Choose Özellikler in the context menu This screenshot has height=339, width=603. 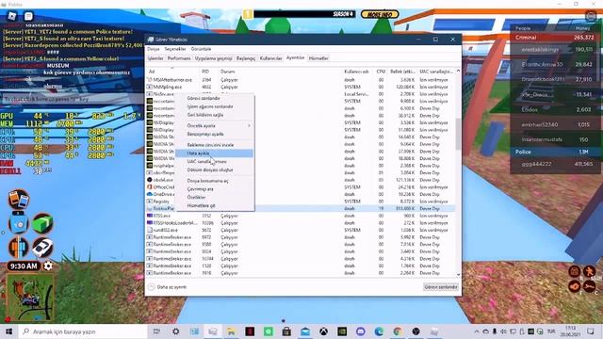[214, 197]
